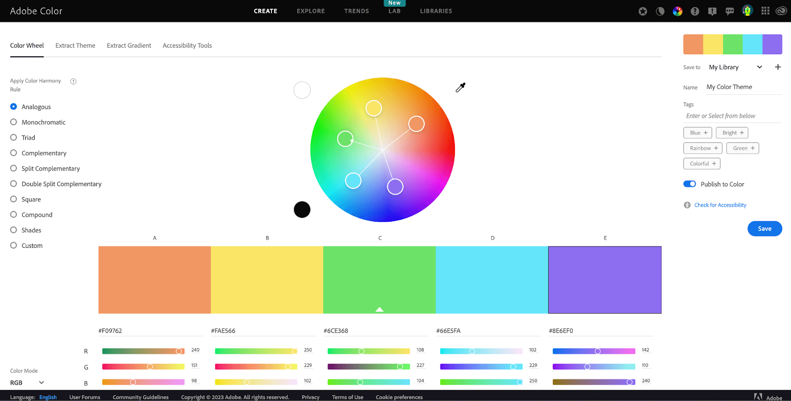Click the black circle beside color wheel
791x401 pixels.
point(302,209)
